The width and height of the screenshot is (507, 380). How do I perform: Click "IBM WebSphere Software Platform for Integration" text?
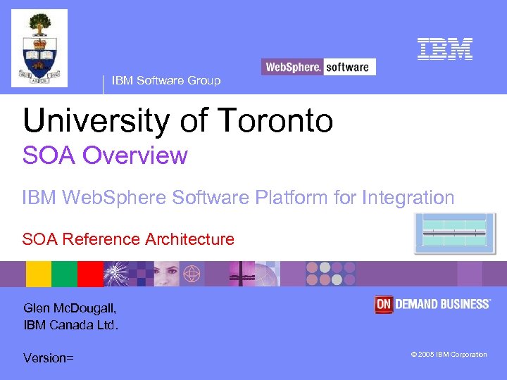238,198
